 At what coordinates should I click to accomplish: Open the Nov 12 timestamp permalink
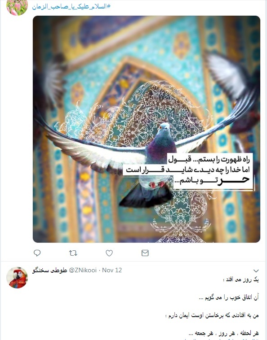point(112,270)
